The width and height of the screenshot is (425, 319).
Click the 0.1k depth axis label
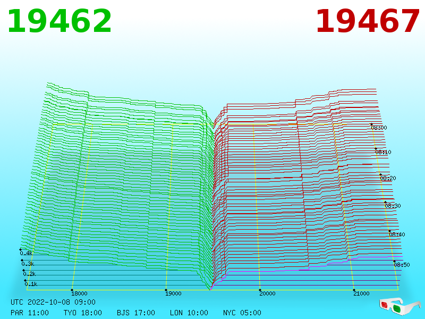click(31, 284)
